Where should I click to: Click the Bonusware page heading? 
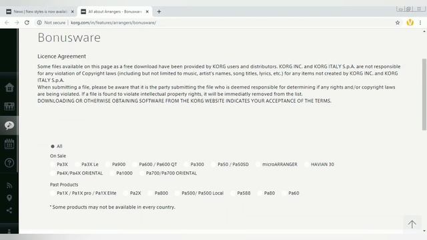tap(69, 37)
